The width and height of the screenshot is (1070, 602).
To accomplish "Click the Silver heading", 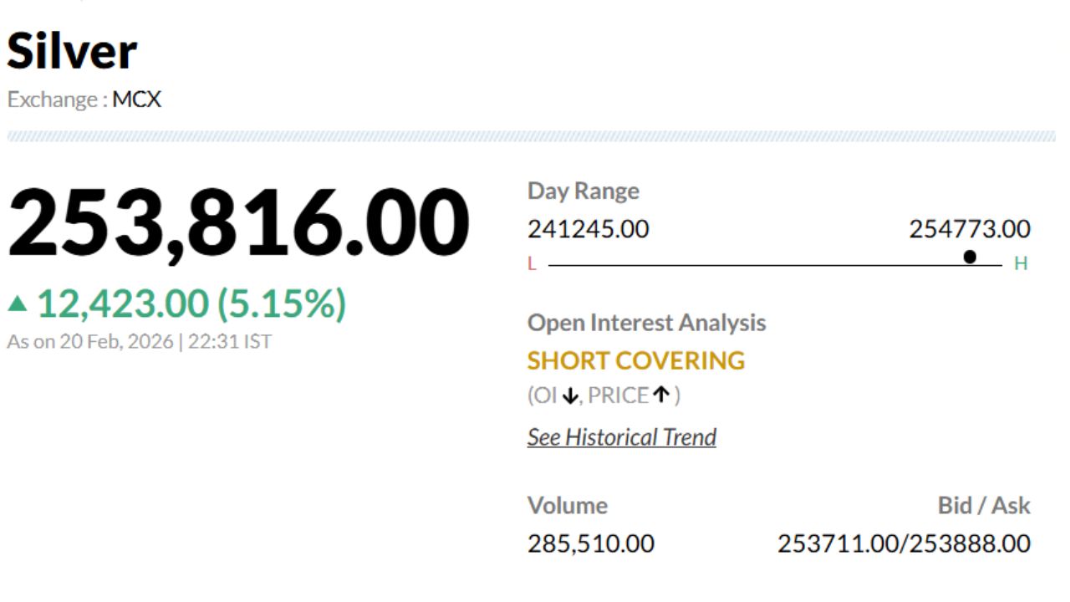I will (72, 51).
